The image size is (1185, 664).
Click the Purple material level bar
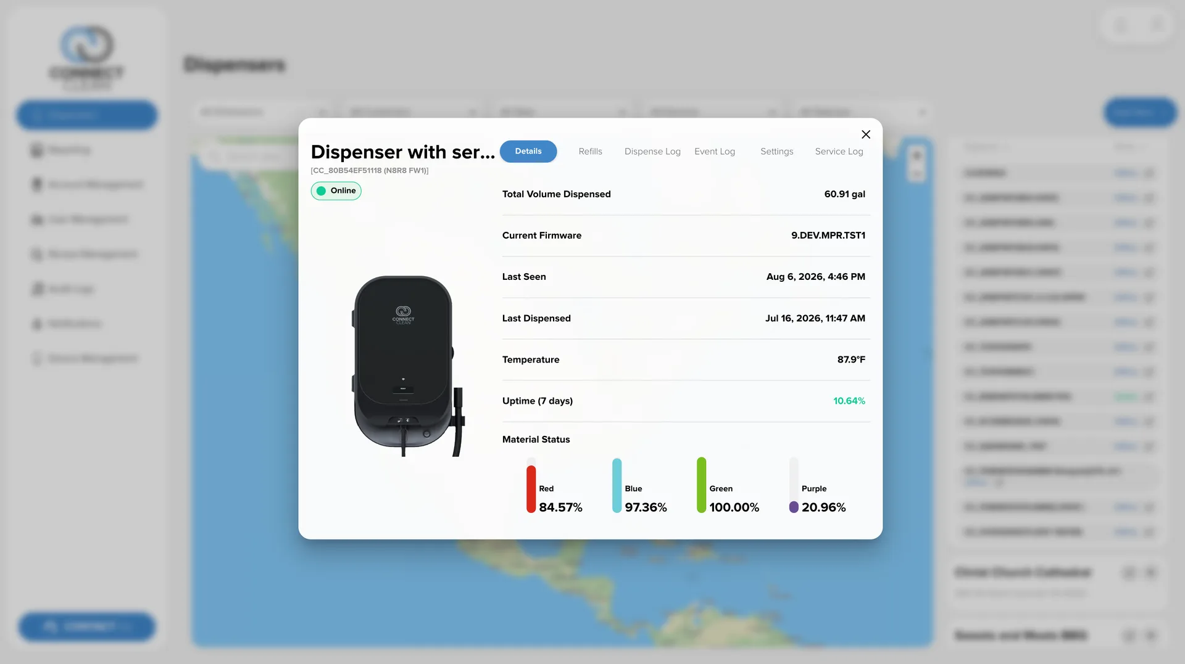tap(794, 485)
